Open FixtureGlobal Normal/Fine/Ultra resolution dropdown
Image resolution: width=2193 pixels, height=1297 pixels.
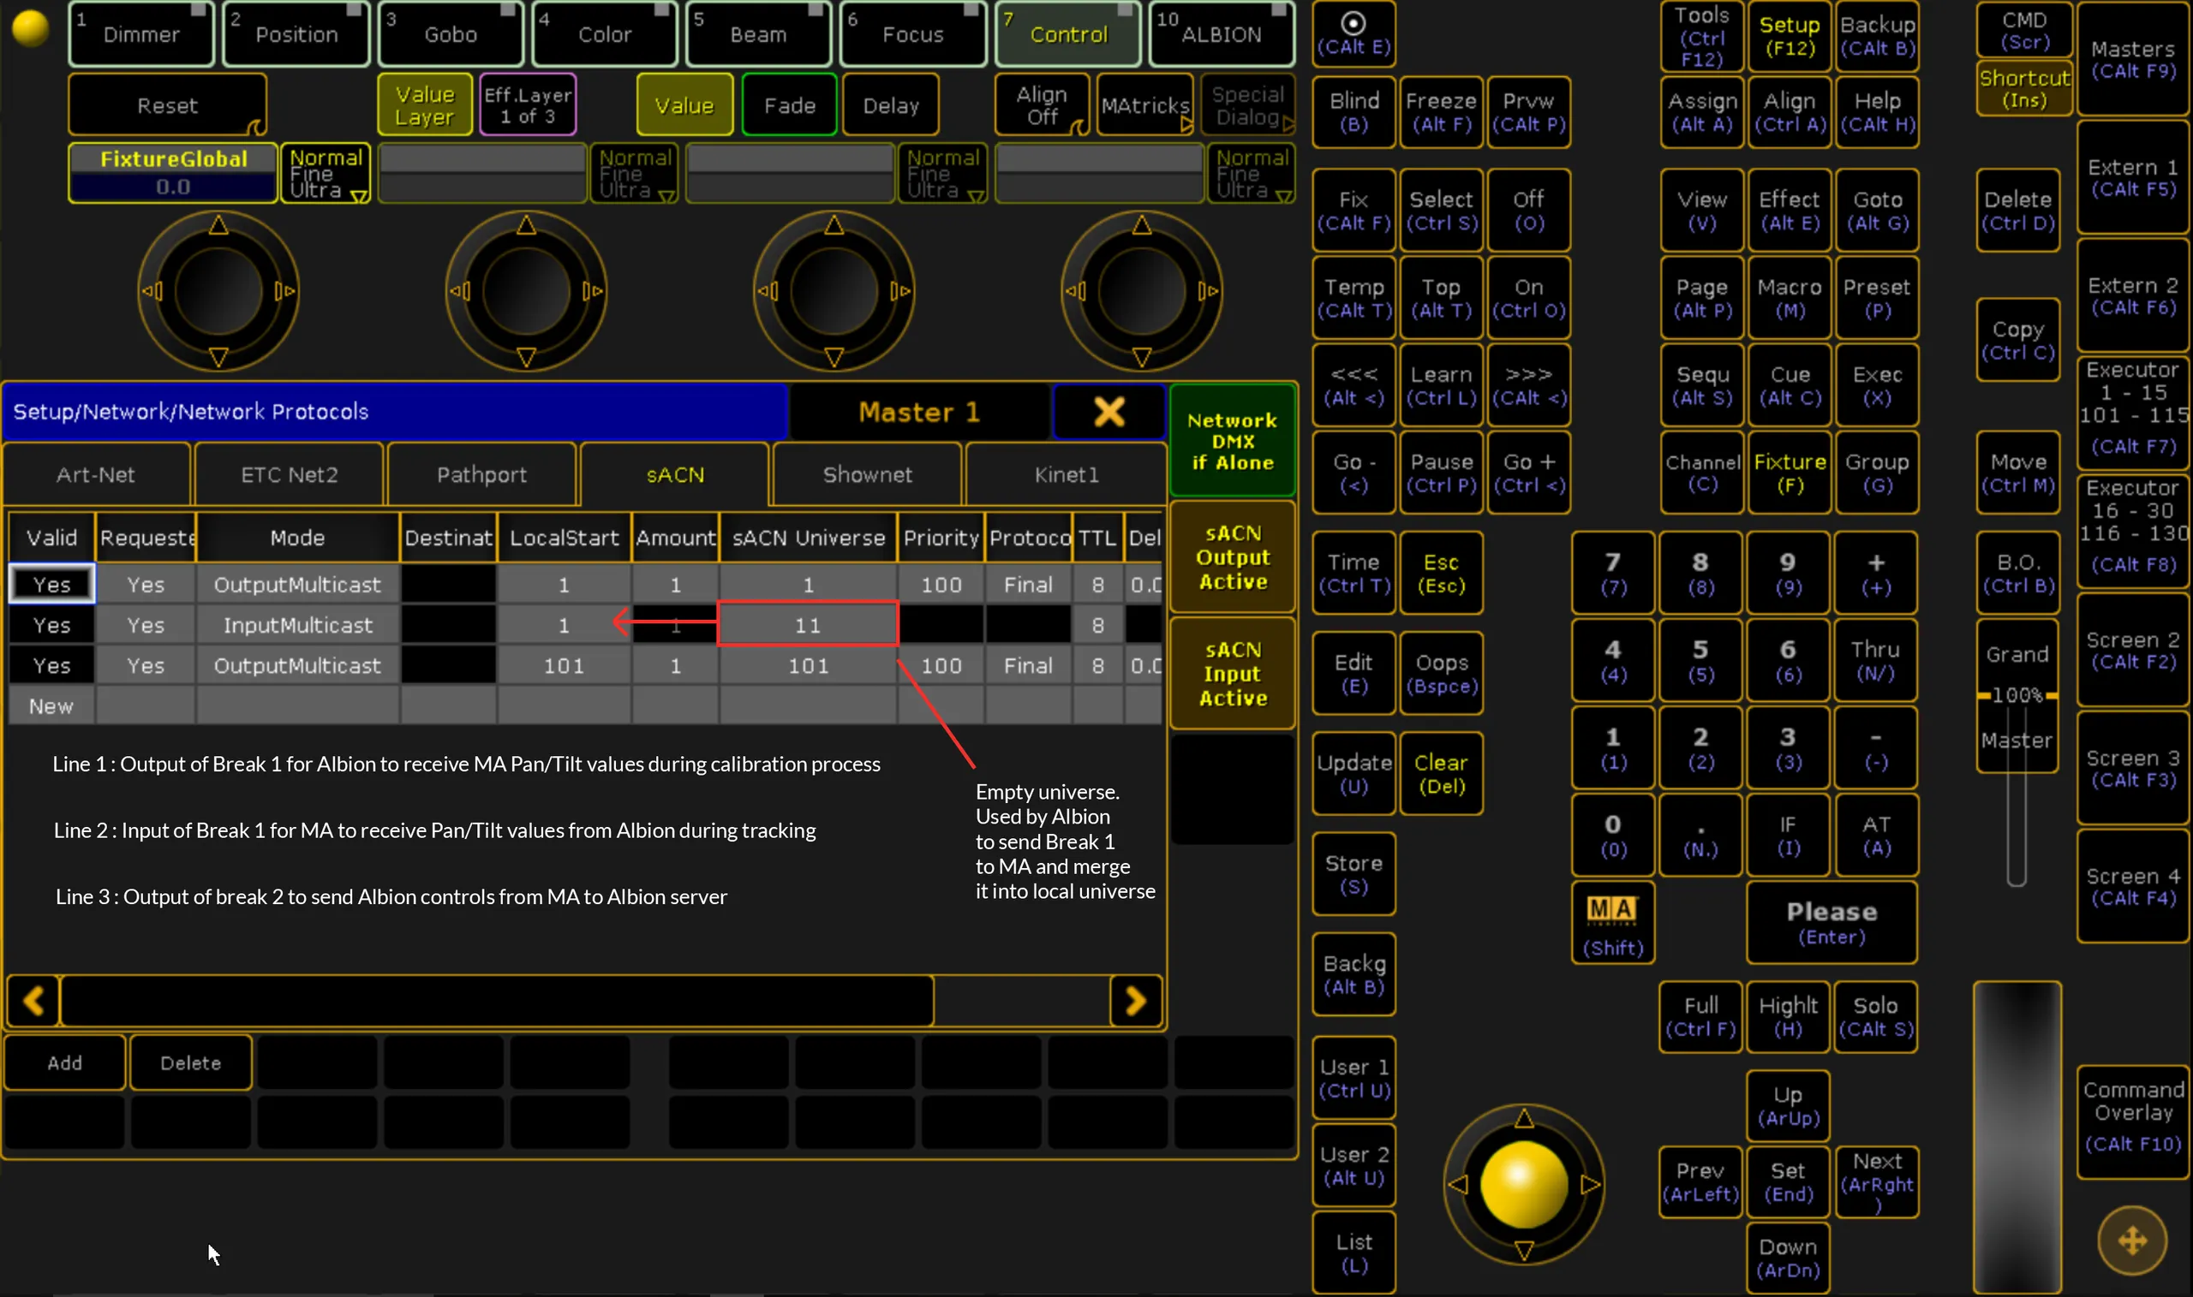point(326,173)
